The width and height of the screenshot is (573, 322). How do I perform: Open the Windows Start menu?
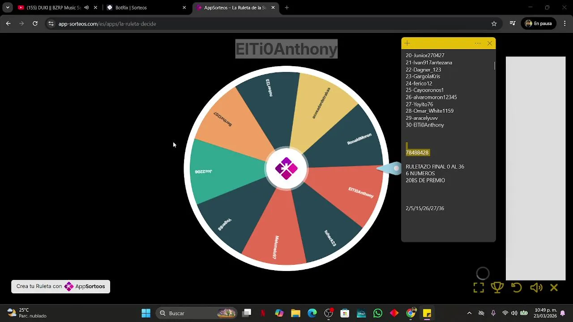[146, 313]
